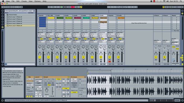Open the Options menu
Image resolution: width=184 pixels, height=103 pixels.
coord(37,1)
